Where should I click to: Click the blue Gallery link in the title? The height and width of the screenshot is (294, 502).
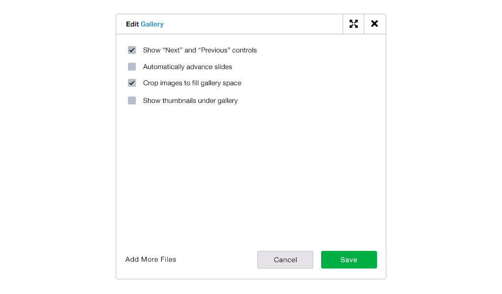[x=152, y=24]
